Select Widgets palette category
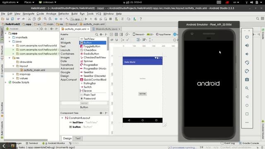 [65, 43]
